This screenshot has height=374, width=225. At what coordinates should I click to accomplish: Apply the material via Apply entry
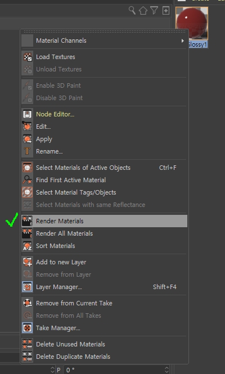tap(104, 139)
